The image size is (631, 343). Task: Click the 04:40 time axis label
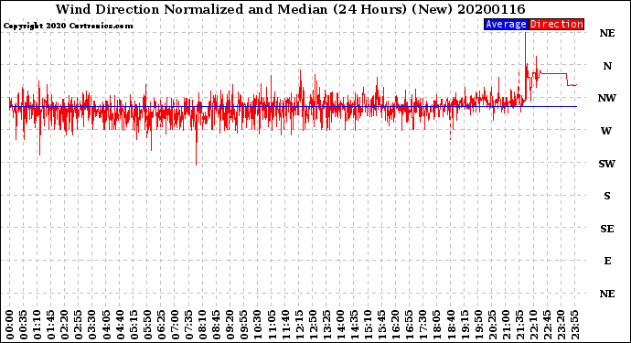pyautogui.click(x=120, y=325)
